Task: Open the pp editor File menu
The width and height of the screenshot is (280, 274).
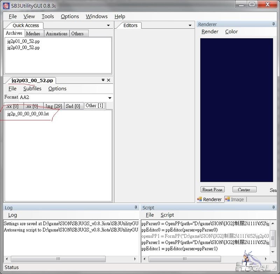Action: click(12, 89)
